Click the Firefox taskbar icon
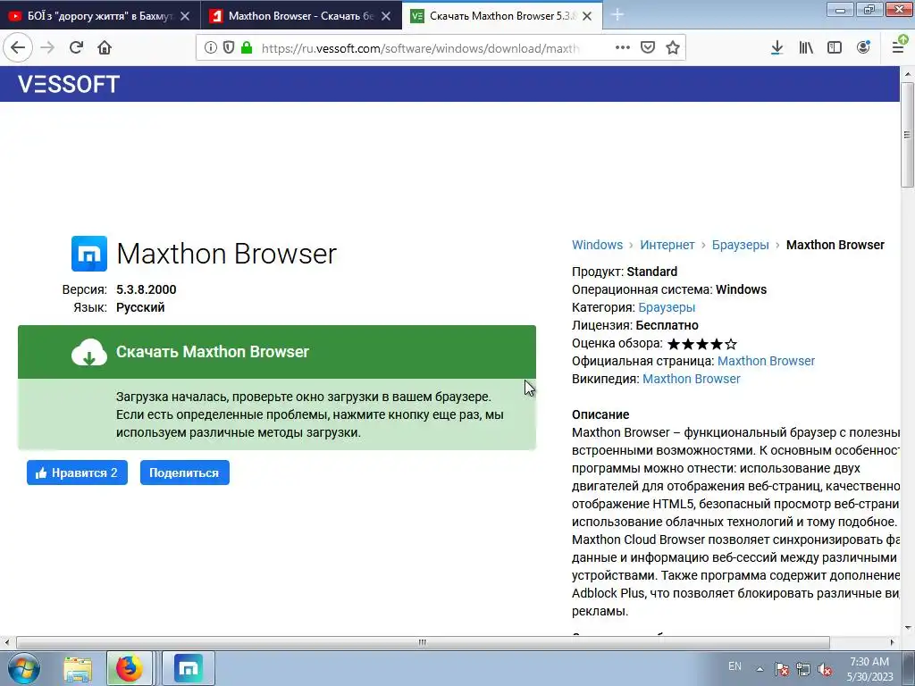This screenshot has width=915, height=686. click(129, 668)
